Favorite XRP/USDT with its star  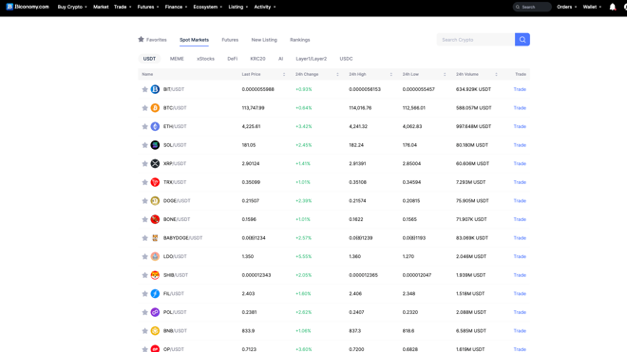tap(144, 164)
